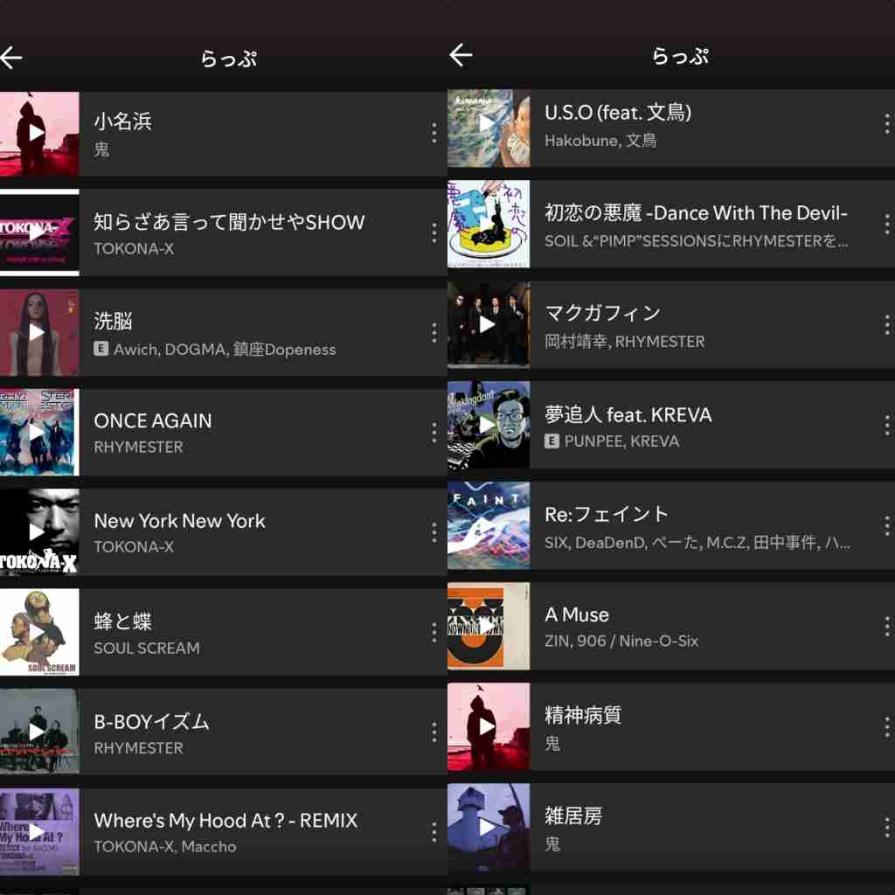Play 知らざあ言って聞かせやSHOW from its thumbnail
This screenshot has width=895, height=895.
click(38, 232)
